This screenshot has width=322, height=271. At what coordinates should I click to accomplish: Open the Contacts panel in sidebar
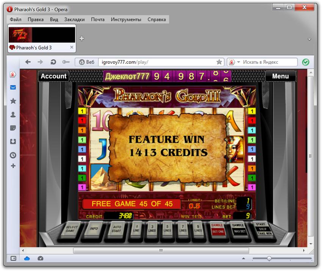(13, 114)
